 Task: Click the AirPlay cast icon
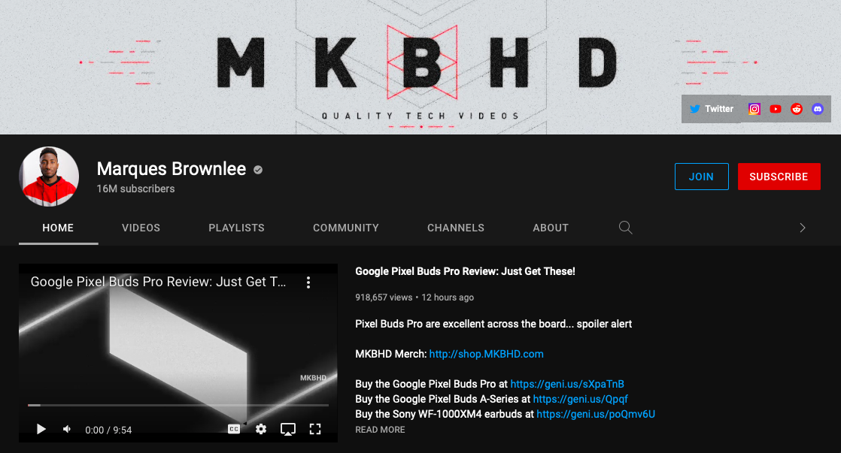[288, 429]
